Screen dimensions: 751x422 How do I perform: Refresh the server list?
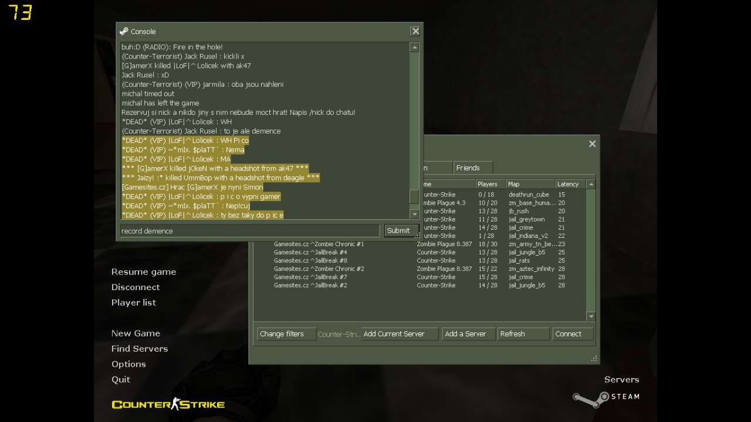pos(523,334)
